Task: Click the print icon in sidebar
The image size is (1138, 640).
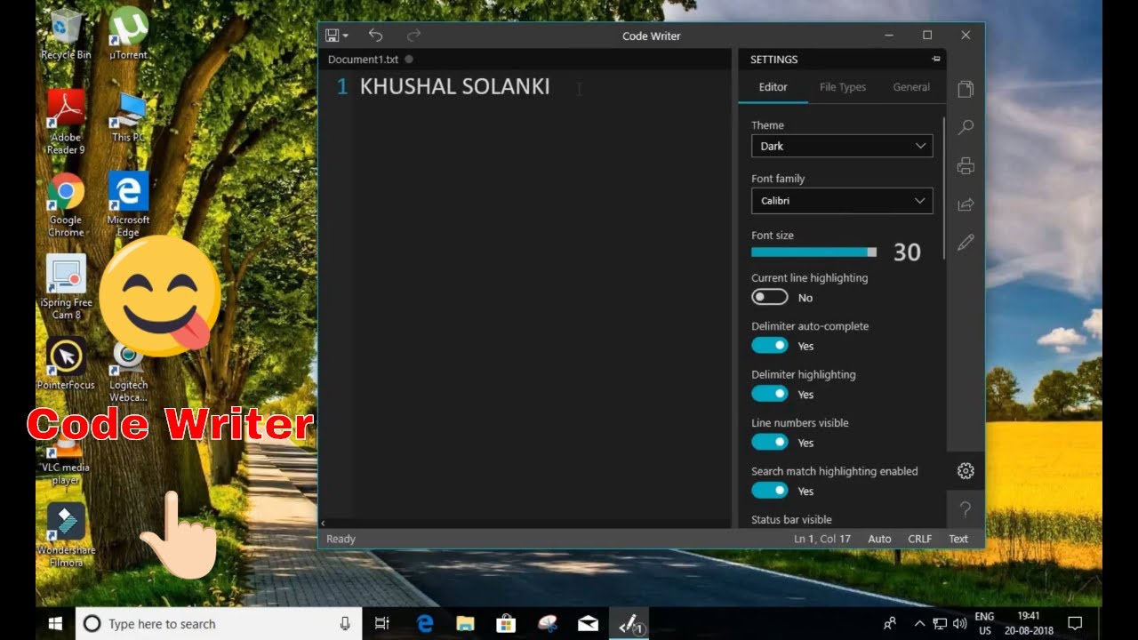Action: [x=966, y=166]
